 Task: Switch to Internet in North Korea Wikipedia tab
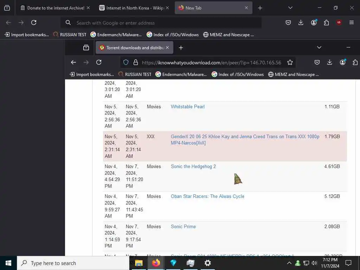click(134, 8)
